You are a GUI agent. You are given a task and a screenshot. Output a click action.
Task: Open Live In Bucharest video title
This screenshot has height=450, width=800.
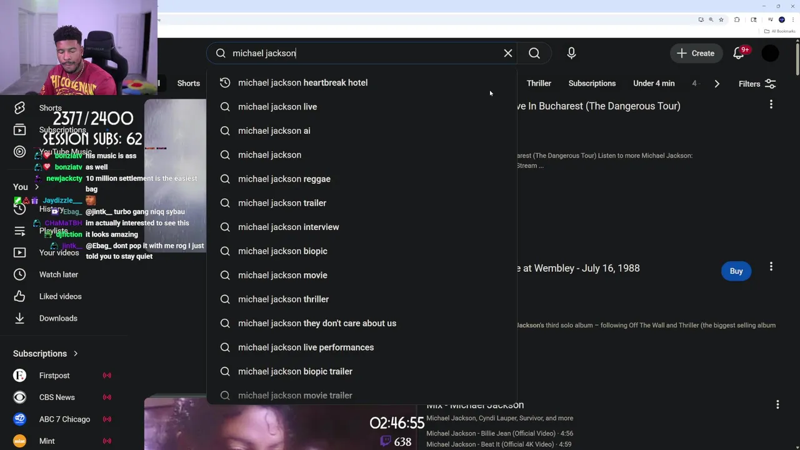point(599,106)
